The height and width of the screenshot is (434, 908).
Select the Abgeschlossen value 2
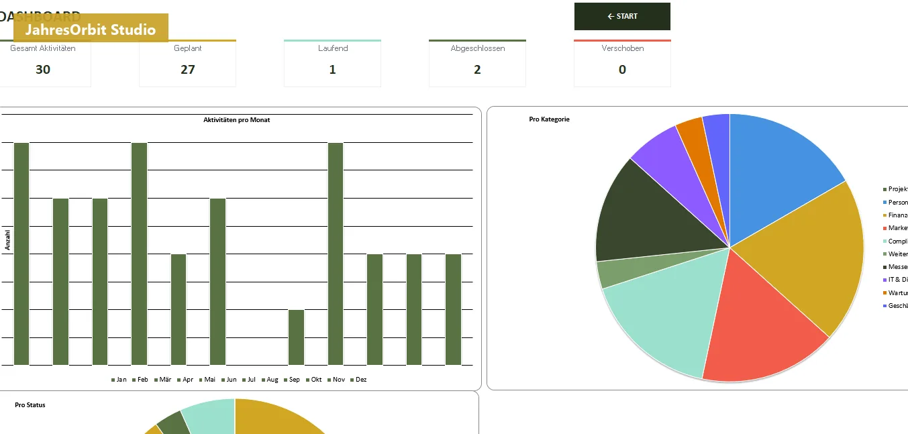(x=477, y=70)
